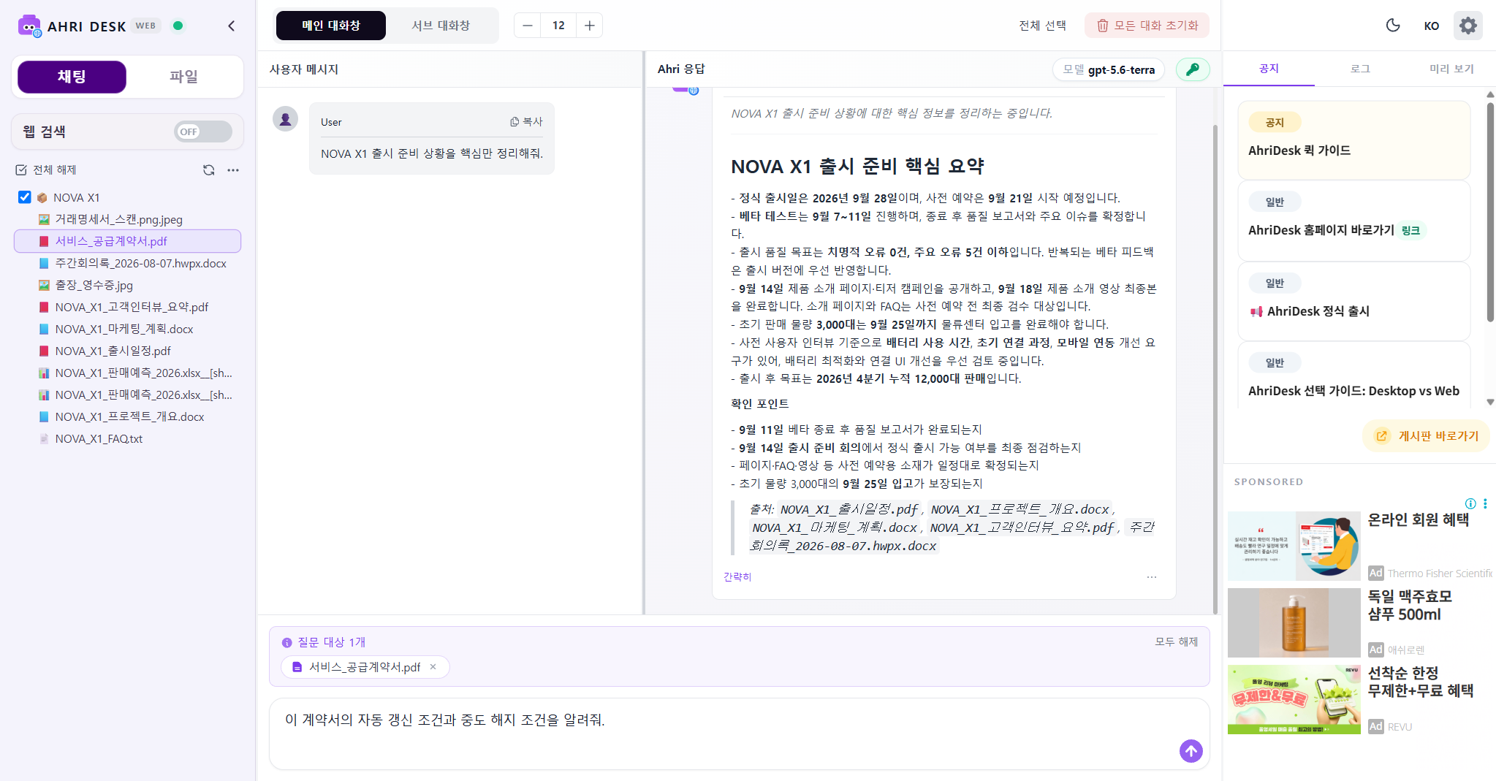1496x781 pixels.
Task: Decrease font size with minus button
Action: [x=528, y=26]
